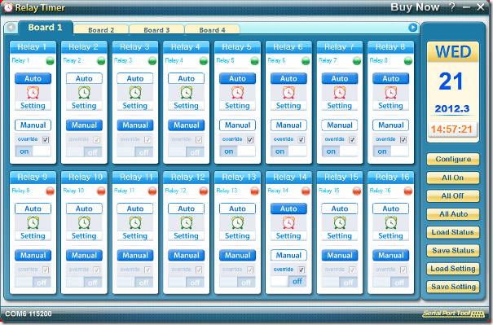493x325 pixels.
Task: Open Relay 3 alarm clock setting icon
Action: [135, 93]
